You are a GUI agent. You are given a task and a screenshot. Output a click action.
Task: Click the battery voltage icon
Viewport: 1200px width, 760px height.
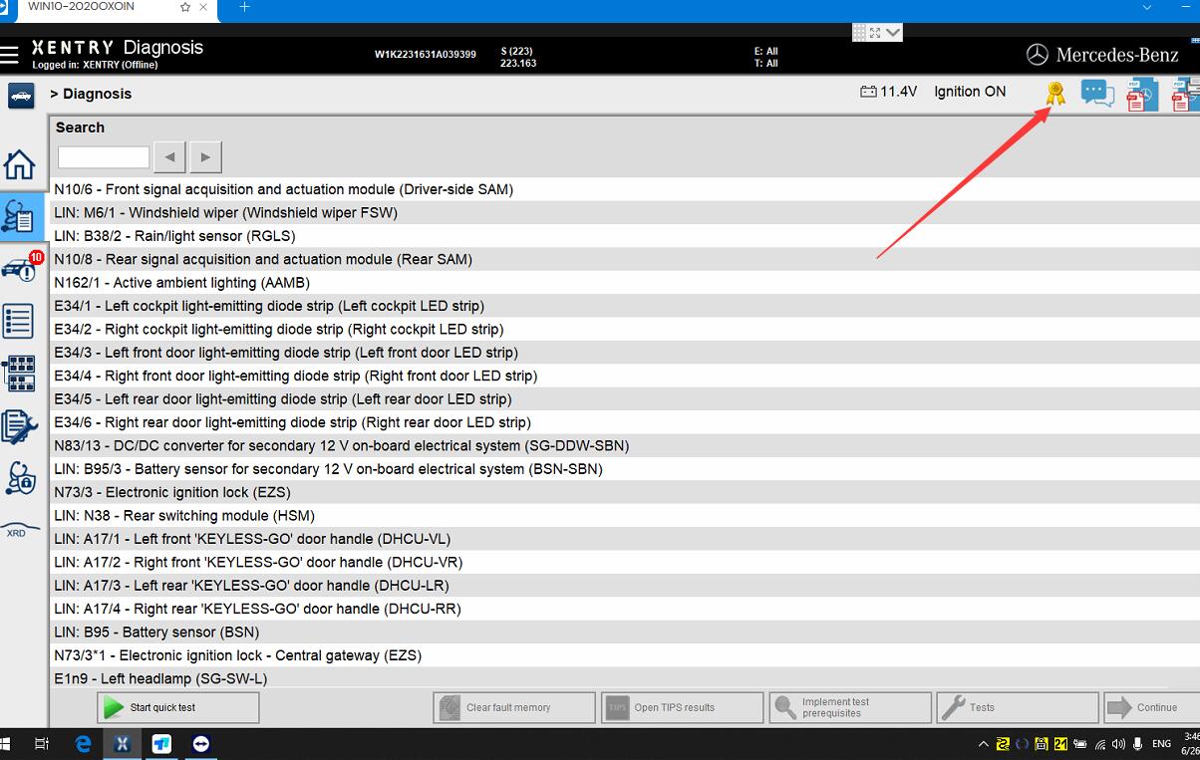pos(868,92)
